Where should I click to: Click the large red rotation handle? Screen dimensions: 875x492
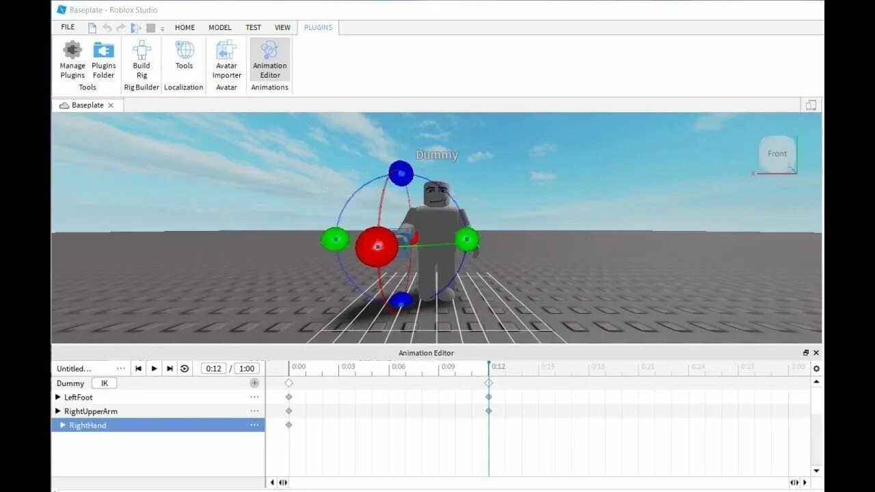(x=377, y=247)
